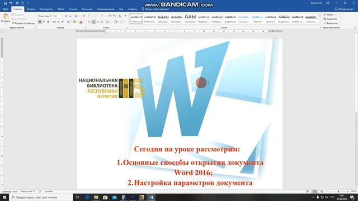
Task: Open the font size dropdown
Action: pos(62,16)
